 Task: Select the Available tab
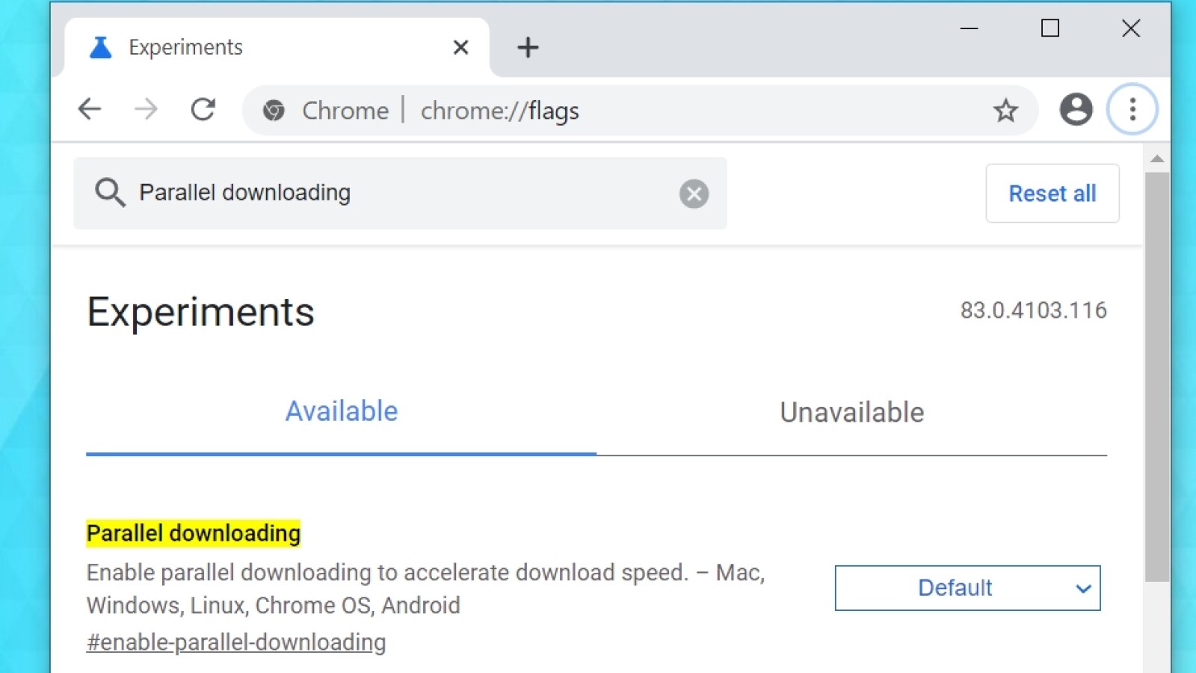point(341,411)
